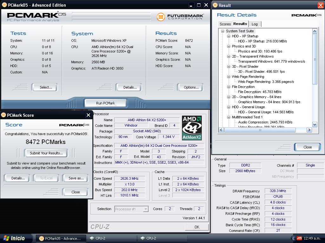Select 'HDD - General Usage: 144.563 MB/s' row
The image size is (325, 243).
(266, 112)
